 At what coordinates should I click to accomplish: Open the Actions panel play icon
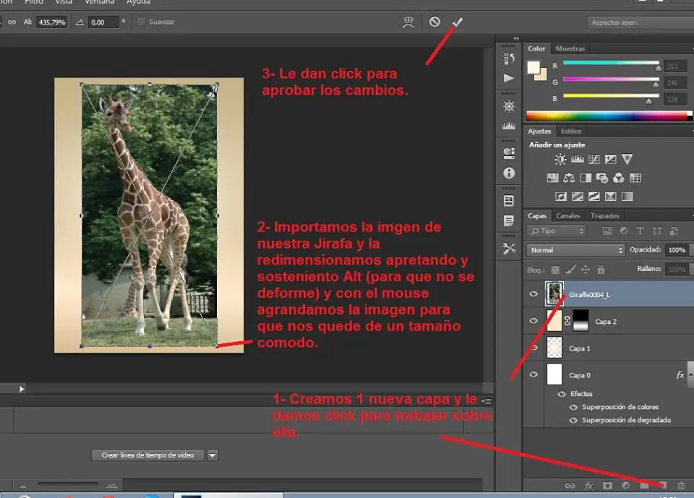tap(509, 78)
